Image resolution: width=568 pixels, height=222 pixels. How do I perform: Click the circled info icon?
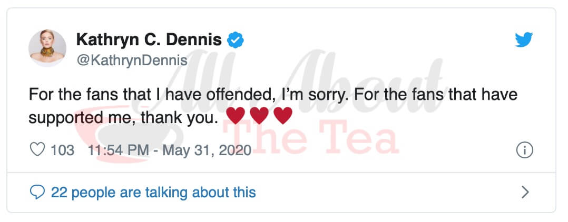click(524, 150)
